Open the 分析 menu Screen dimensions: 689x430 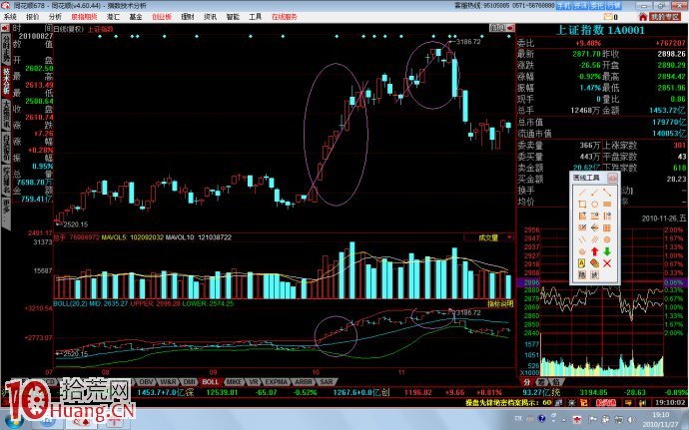point(55,17)
